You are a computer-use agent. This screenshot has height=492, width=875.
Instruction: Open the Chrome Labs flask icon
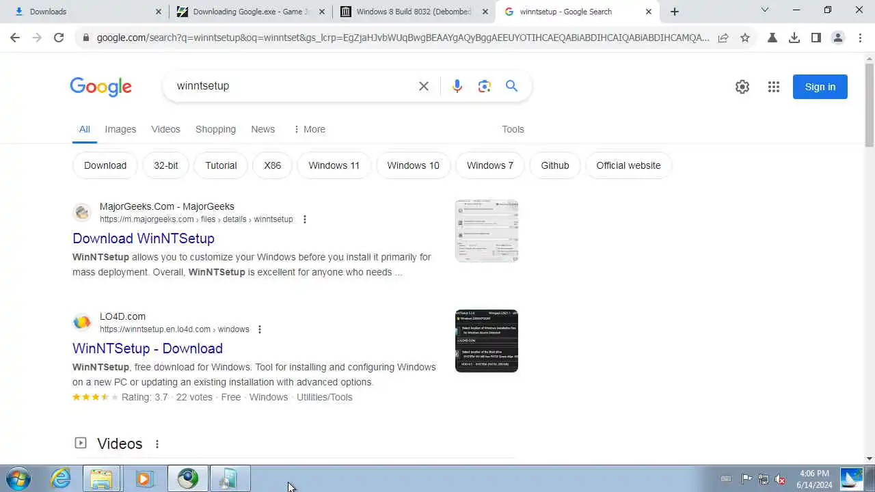(x=772, y=38)
